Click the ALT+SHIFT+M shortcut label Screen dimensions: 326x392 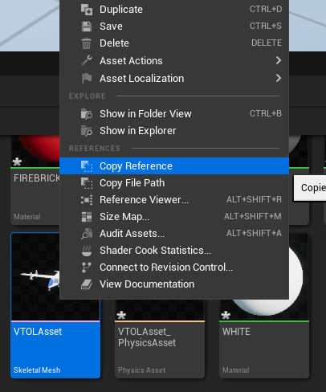click(x=253, y=216)
